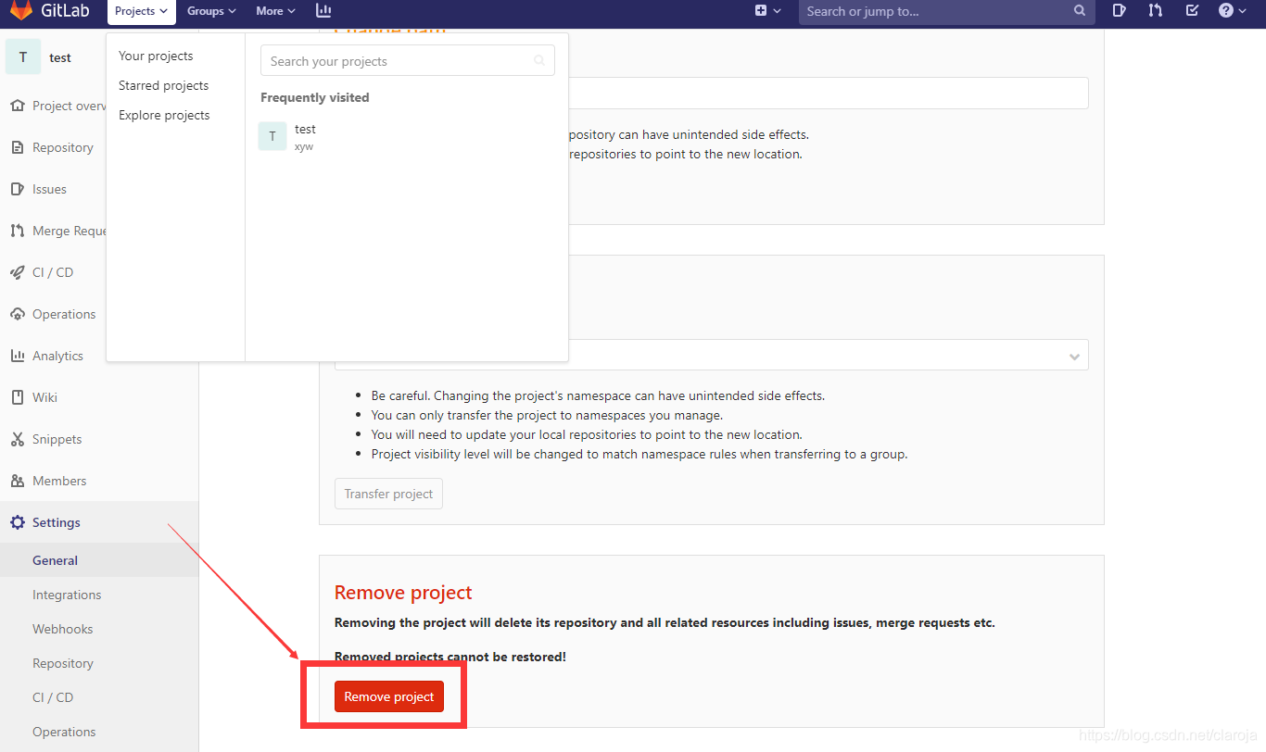Image resolution: width=1266 pixels, height=752 pixels.
Task: Click the Transfer project button
Action: [388, 494]
